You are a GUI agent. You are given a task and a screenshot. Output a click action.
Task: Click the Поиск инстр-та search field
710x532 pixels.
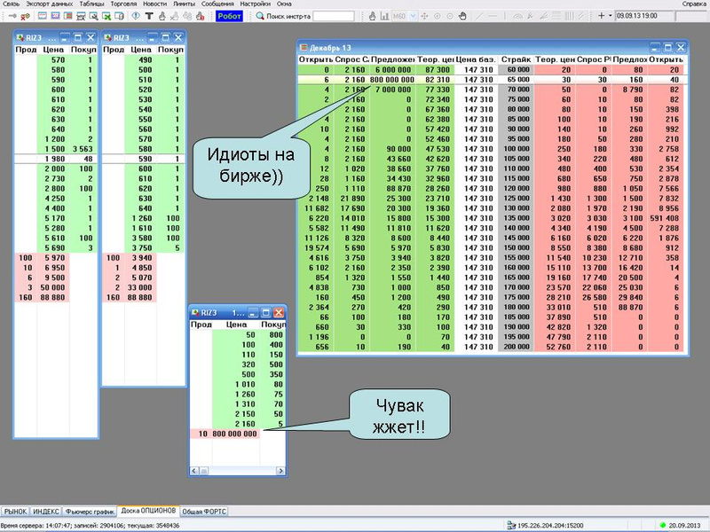[333, 16]
